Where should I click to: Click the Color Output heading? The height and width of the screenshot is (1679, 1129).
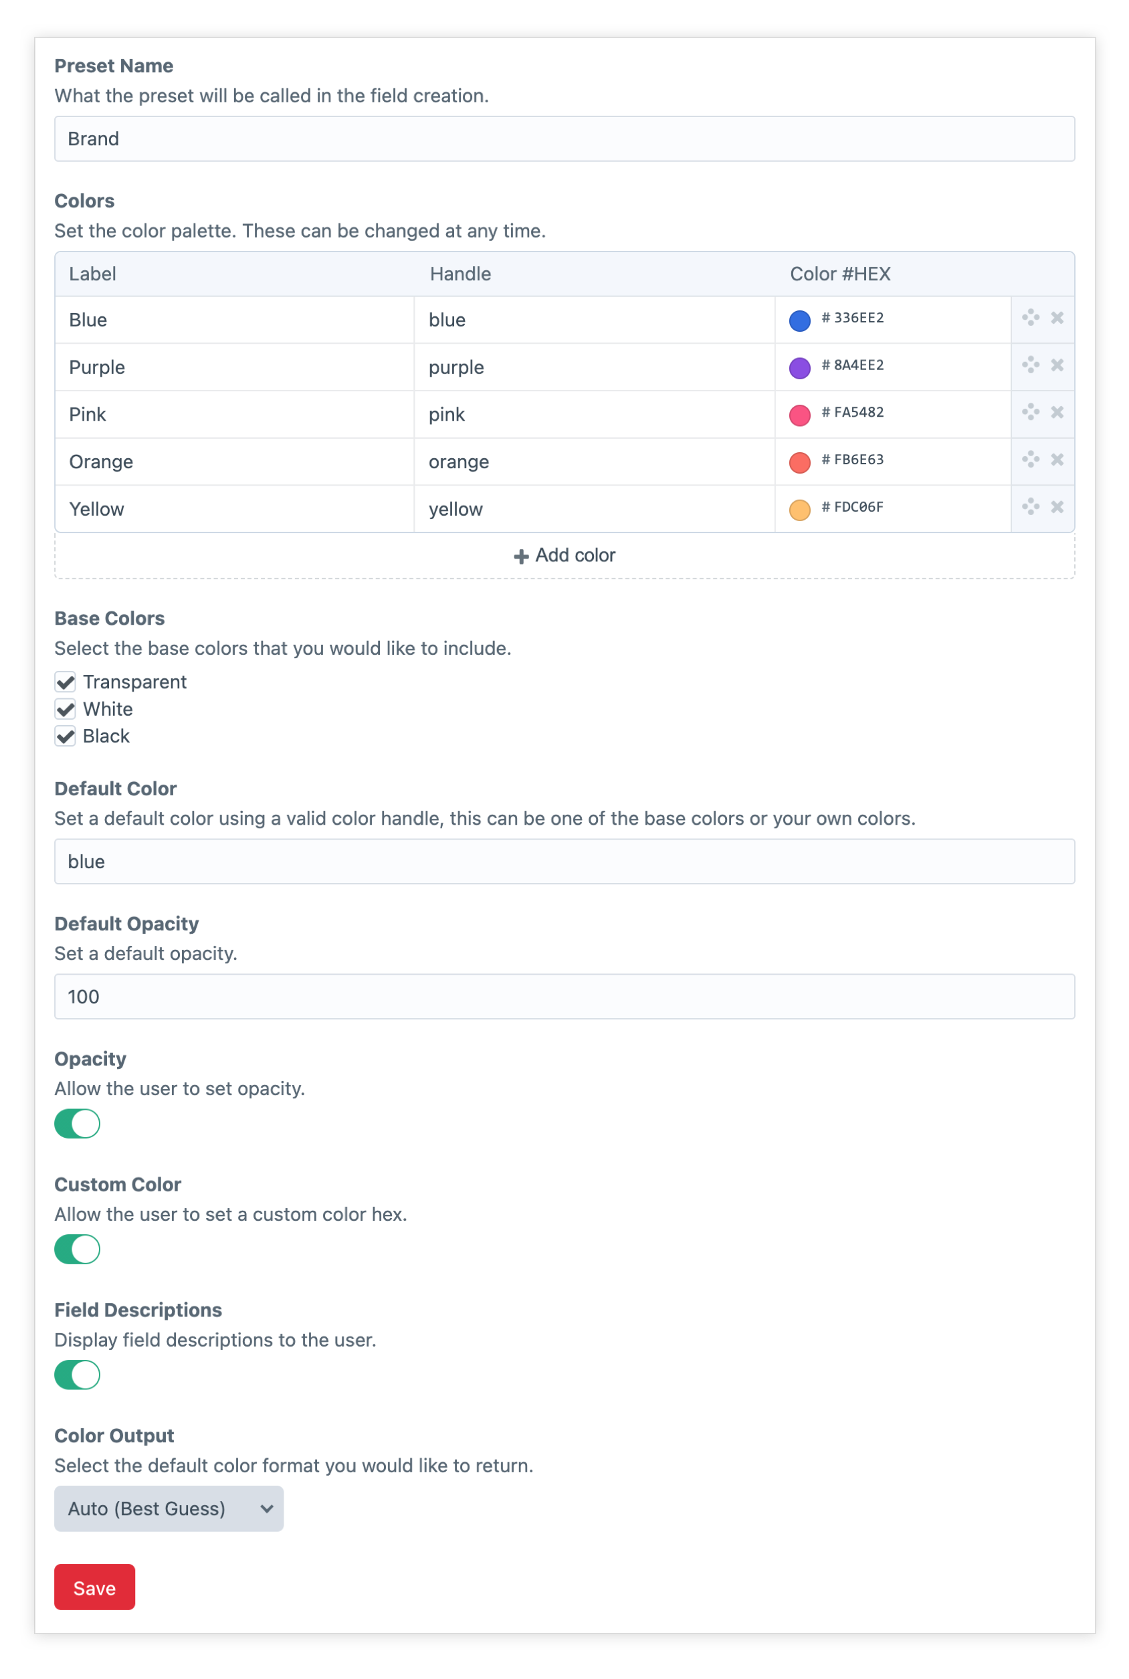tap(114, 1436)
